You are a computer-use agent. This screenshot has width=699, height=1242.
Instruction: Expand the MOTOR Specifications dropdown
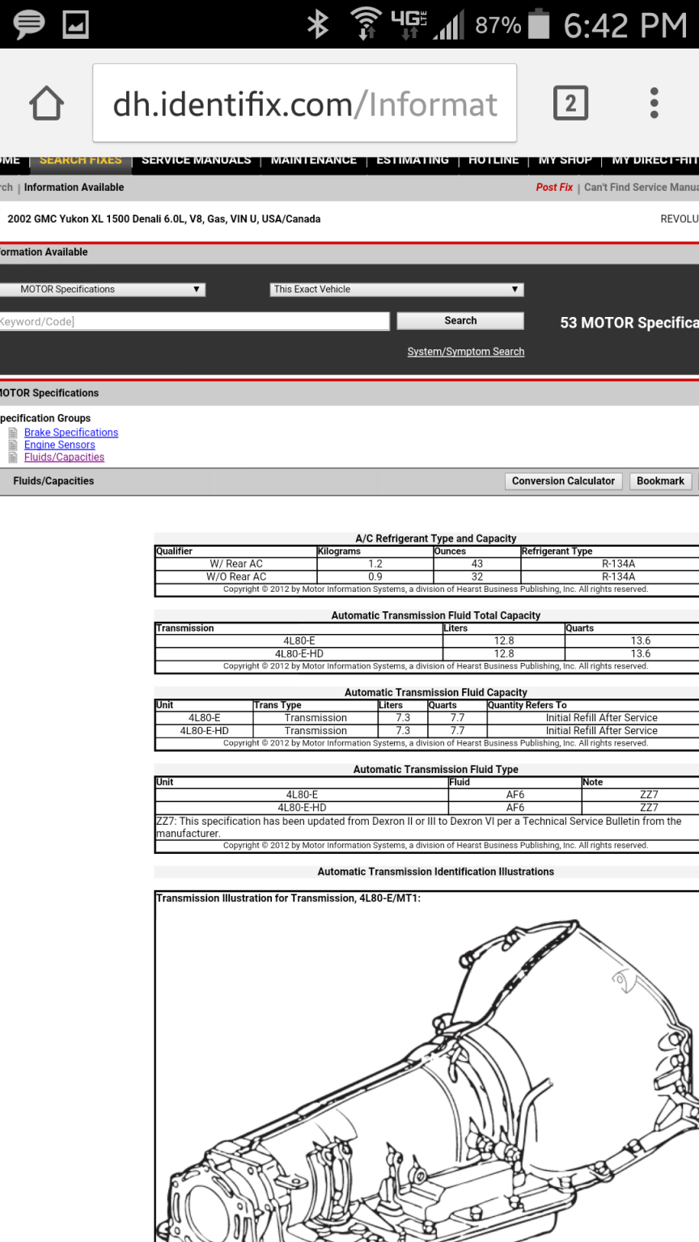pyautogui.click(x=102, y=289)
